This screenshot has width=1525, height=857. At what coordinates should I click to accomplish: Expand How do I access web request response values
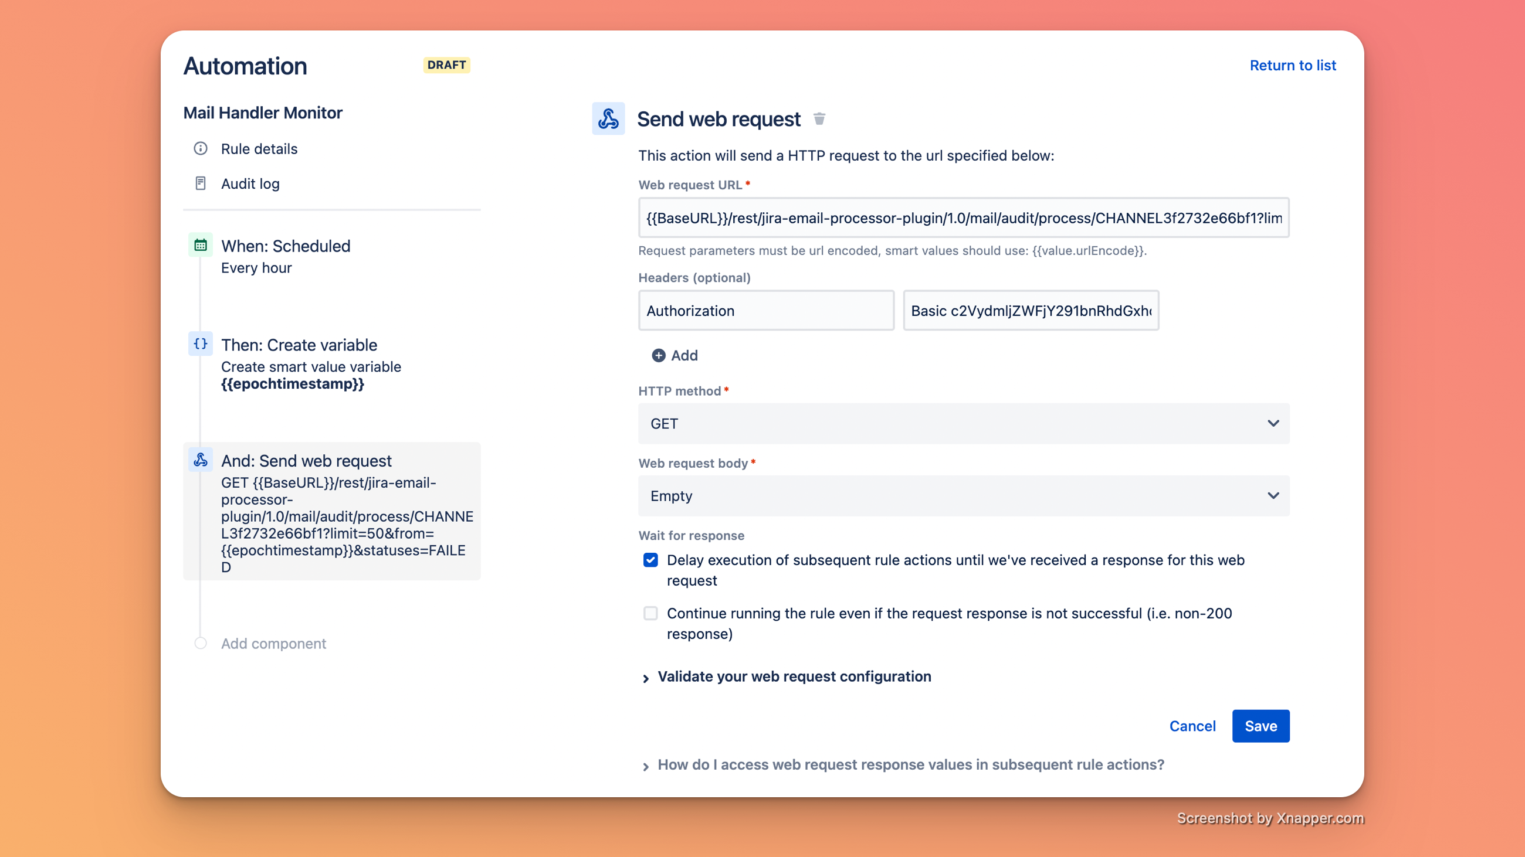coord(903,765)
